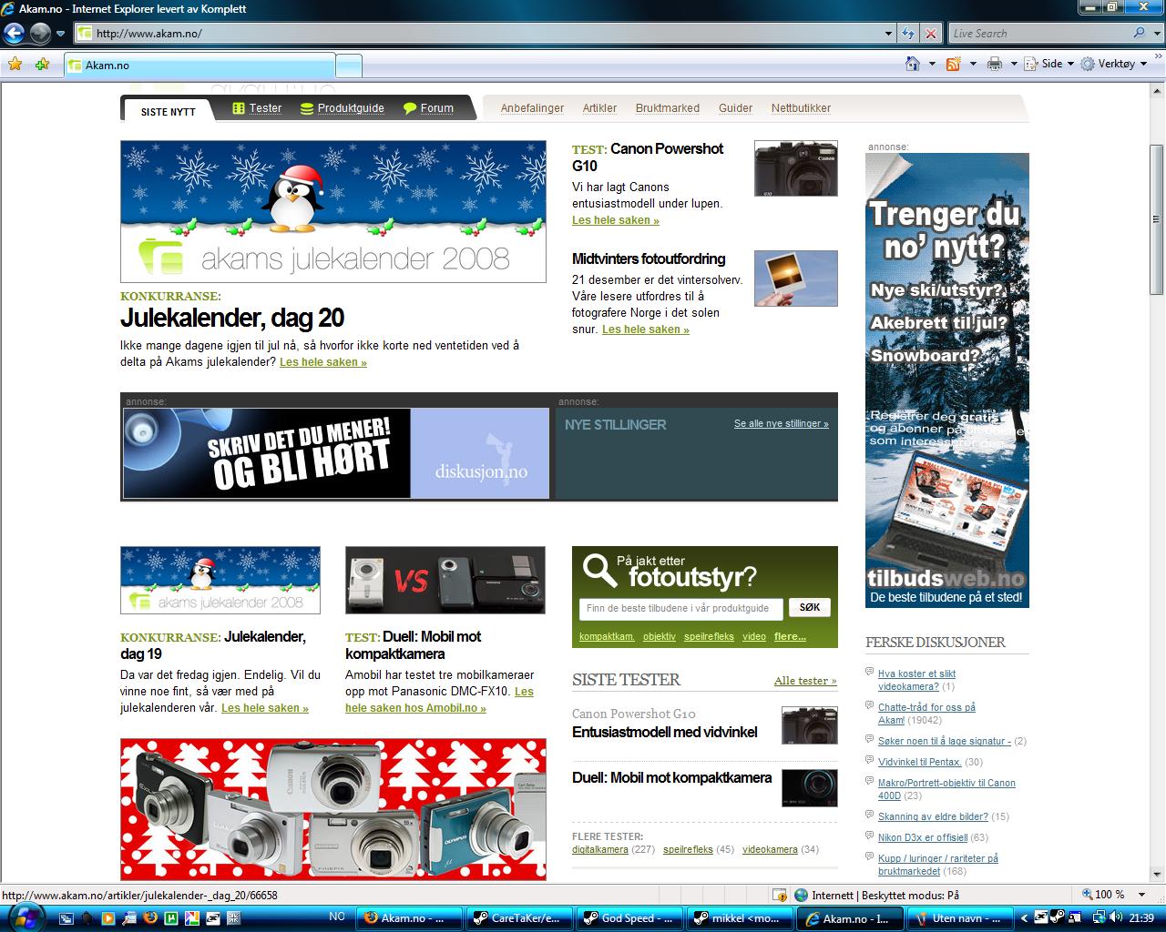Switch to 'Uten navn' taskbar window
The image size is (1166, 932).
958,918
